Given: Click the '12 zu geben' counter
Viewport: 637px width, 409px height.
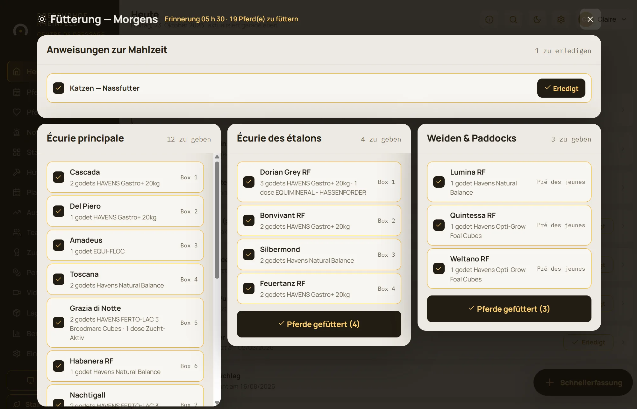Looking at the screenshot, I should tap(189, 139).
